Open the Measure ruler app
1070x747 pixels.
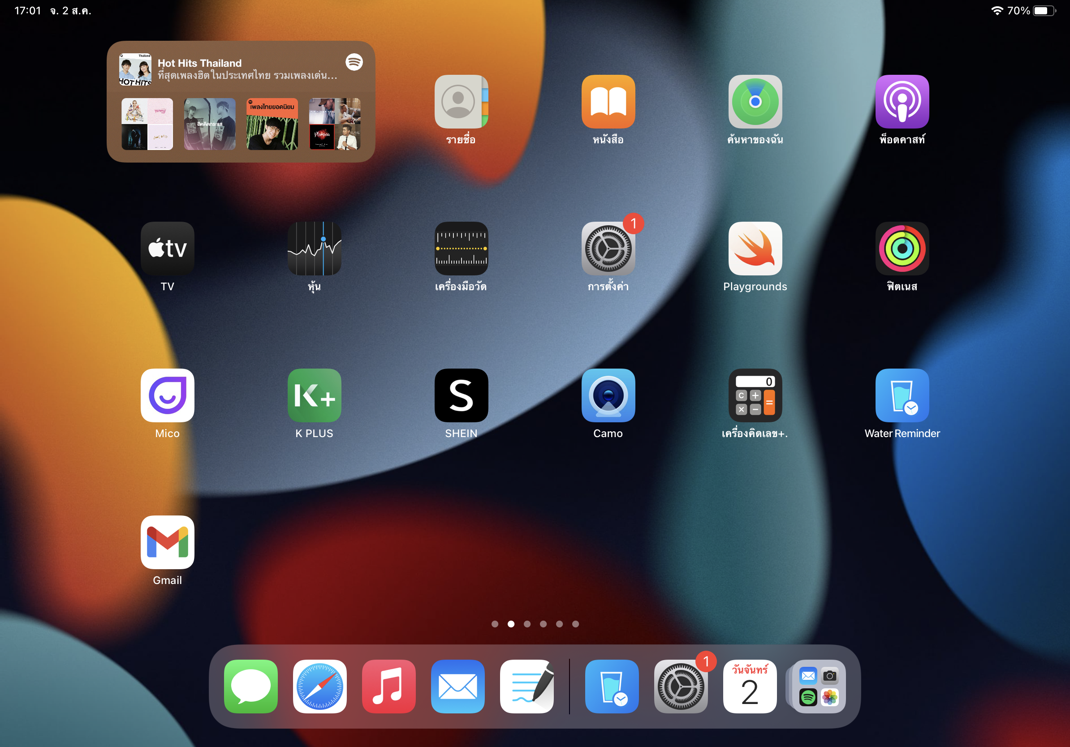coord(461,249)
